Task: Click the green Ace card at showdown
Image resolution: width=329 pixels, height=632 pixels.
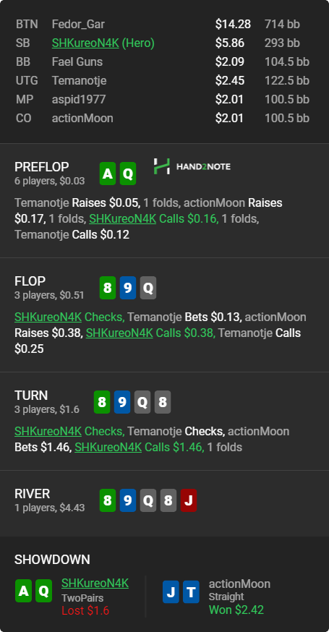Action: click(23, 591)
